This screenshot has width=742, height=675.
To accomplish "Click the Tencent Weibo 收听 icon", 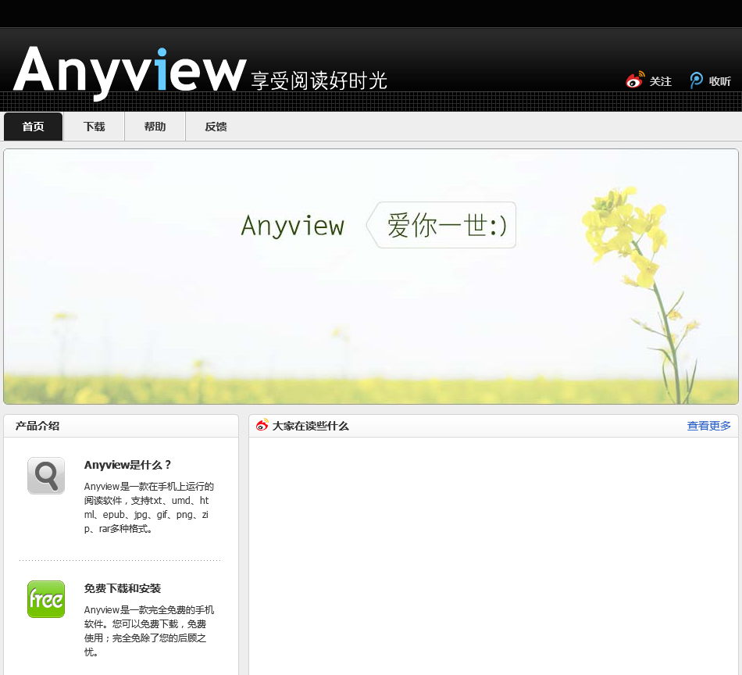I will (696, 80).
